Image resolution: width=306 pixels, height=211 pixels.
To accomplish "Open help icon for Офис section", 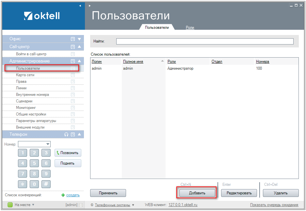I will coord(73,39).
